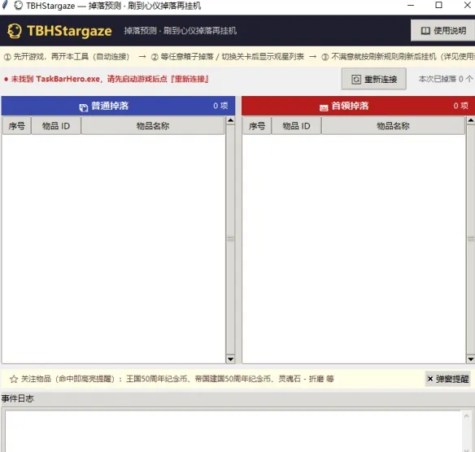Click the book icon on 使用说明 button

[x=425, y=31]
